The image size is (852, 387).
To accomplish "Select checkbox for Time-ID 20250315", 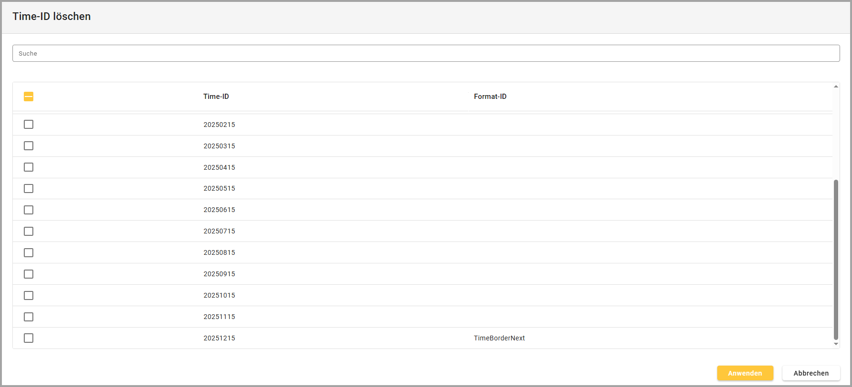I will point(29,146).
